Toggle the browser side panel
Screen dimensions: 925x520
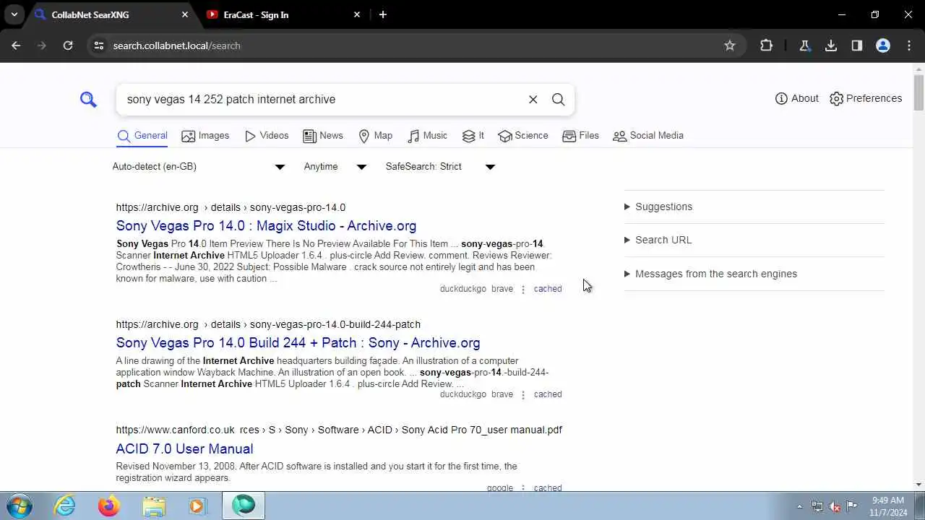tap(857, 45)
